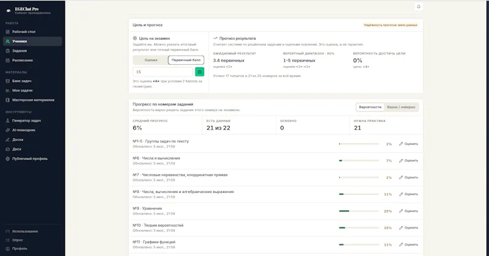
Task: Click the Доска pen icon
Action: point(8,140)
